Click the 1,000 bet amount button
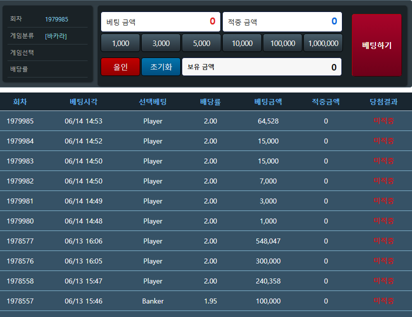 (x=121, y=43)
